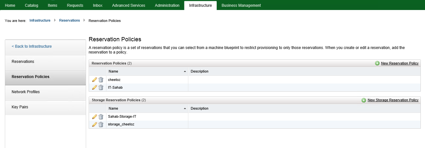Click green plus icon for New Storage Reservation Policy
The width and height of the screenshot is (425, 148).
[364, 100]
